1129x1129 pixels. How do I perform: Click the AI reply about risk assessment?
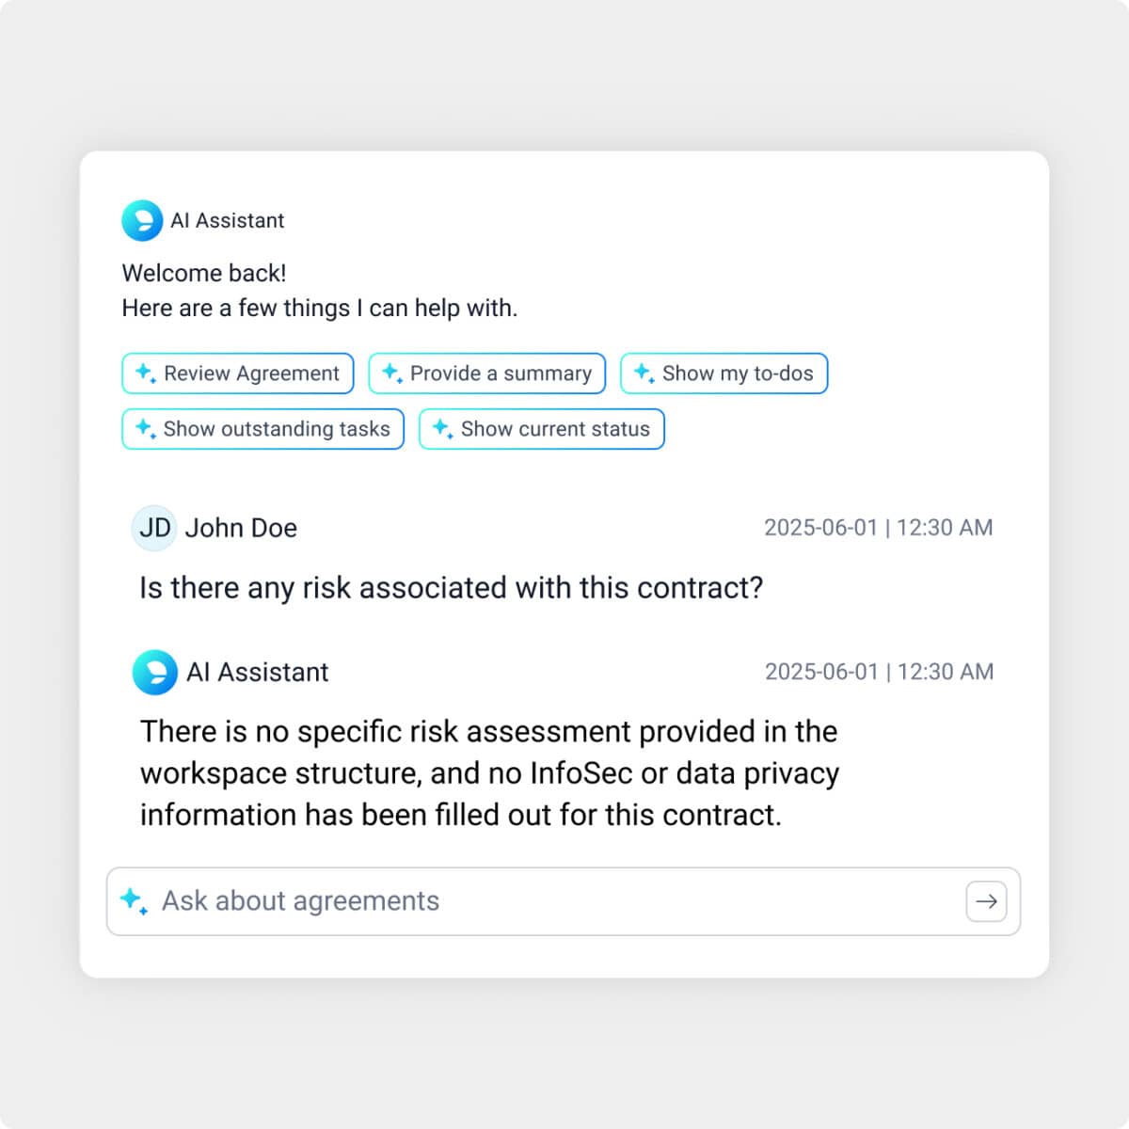[x=489, y=772]
